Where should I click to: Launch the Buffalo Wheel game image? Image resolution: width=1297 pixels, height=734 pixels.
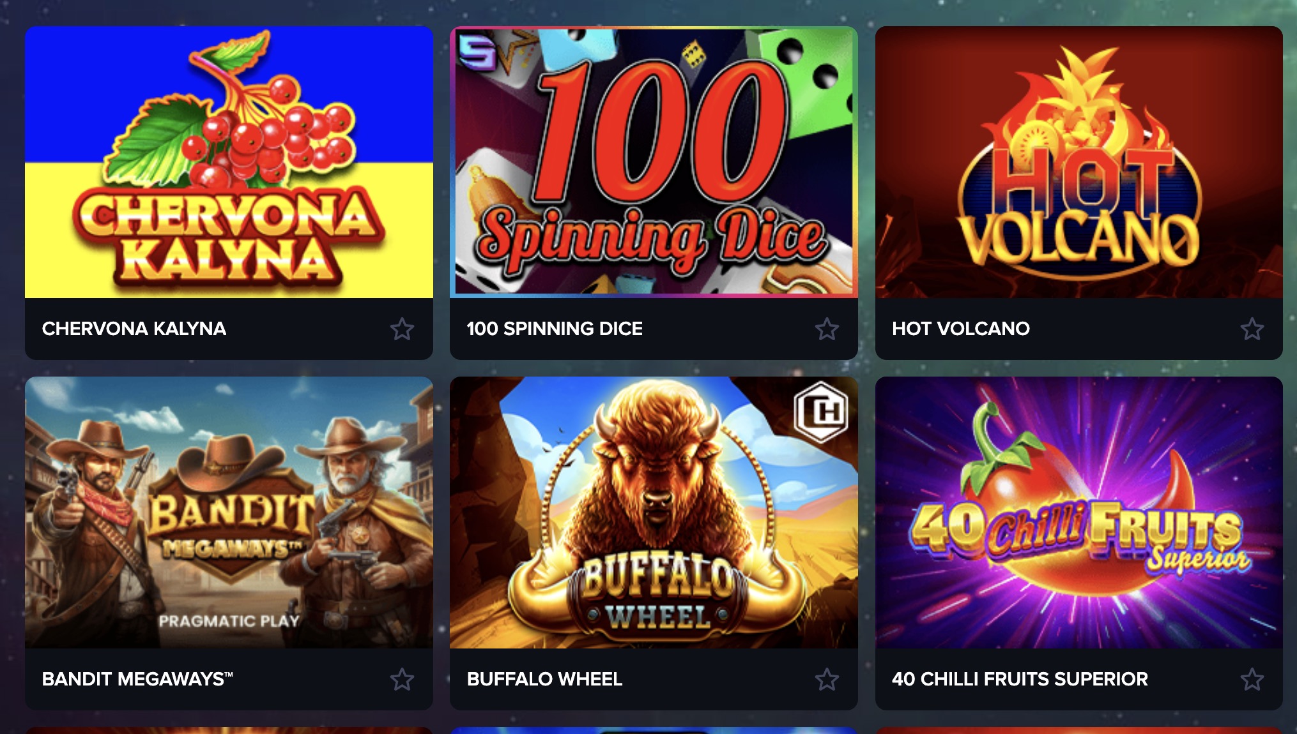tap(654, 513)
